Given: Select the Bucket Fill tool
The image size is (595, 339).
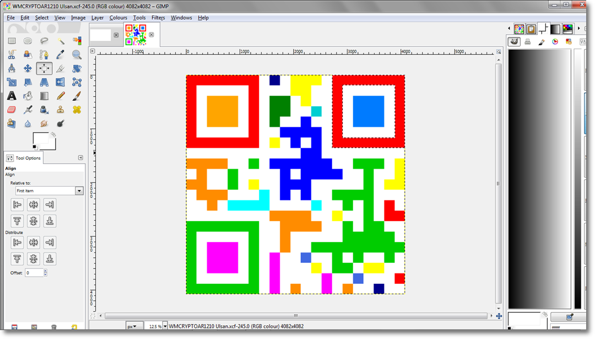Looking at the screenshot, I should pyautogui.click(x=28, y=96).
